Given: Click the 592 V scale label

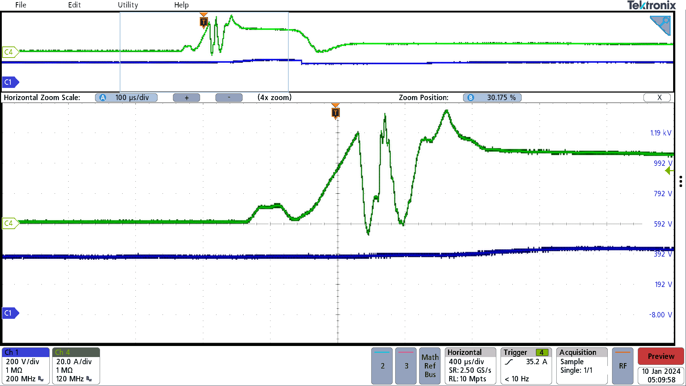Looking at the screenshot, I should tap(663, 224).
